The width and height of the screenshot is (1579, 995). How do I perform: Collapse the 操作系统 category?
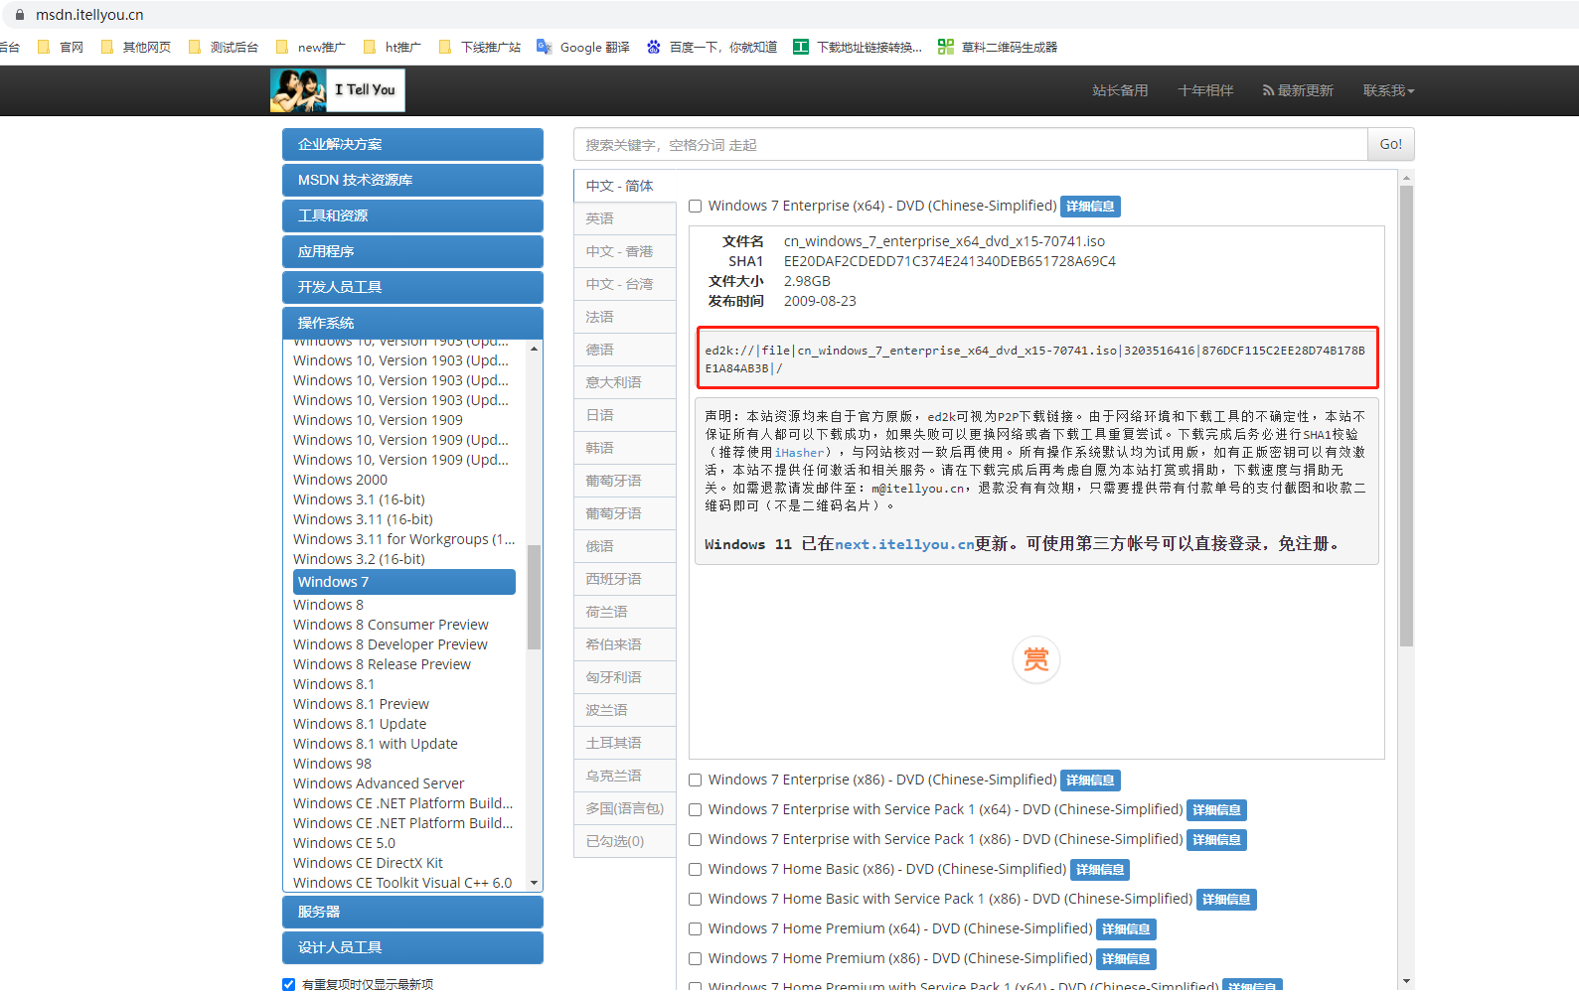point(412,323)
